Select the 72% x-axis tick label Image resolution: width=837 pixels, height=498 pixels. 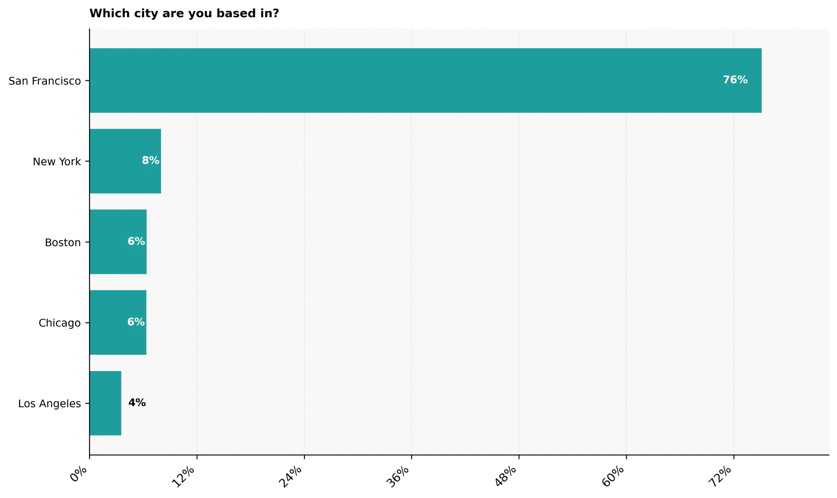720,476
